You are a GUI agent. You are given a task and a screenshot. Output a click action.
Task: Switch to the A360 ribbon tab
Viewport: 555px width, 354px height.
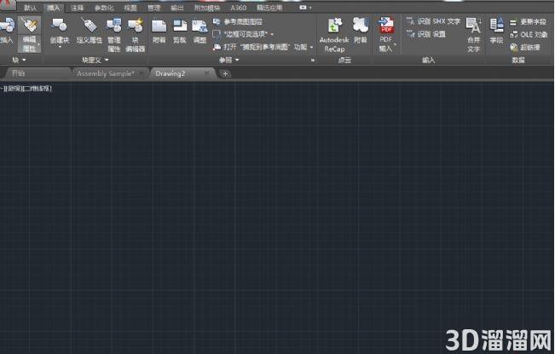[238, 8]
